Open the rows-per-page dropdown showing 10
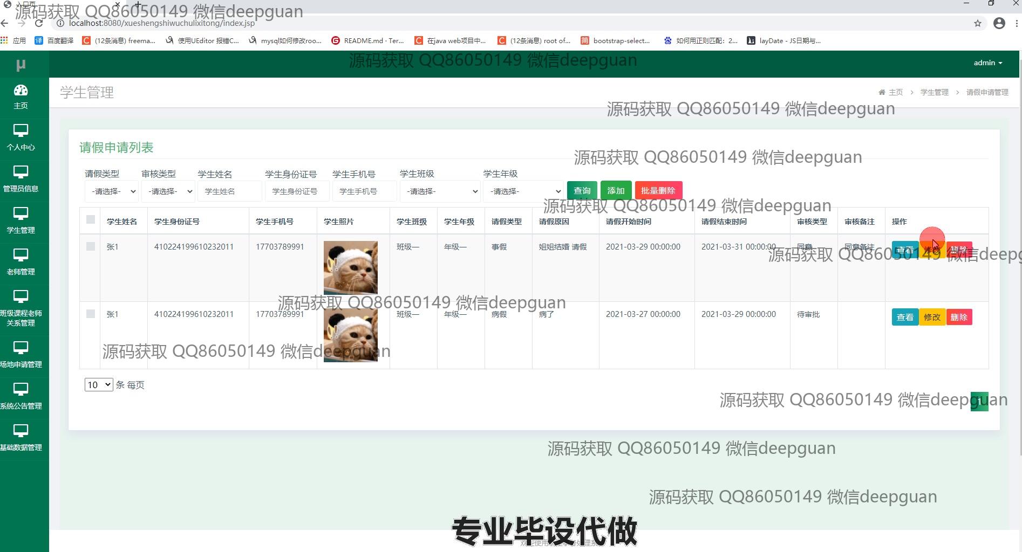 [98, 385]
